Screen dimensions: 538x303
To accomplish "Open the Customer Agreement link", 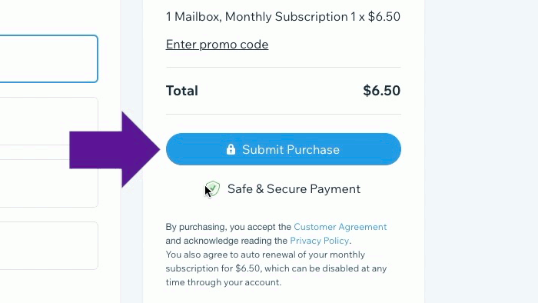I will (340, 227).
